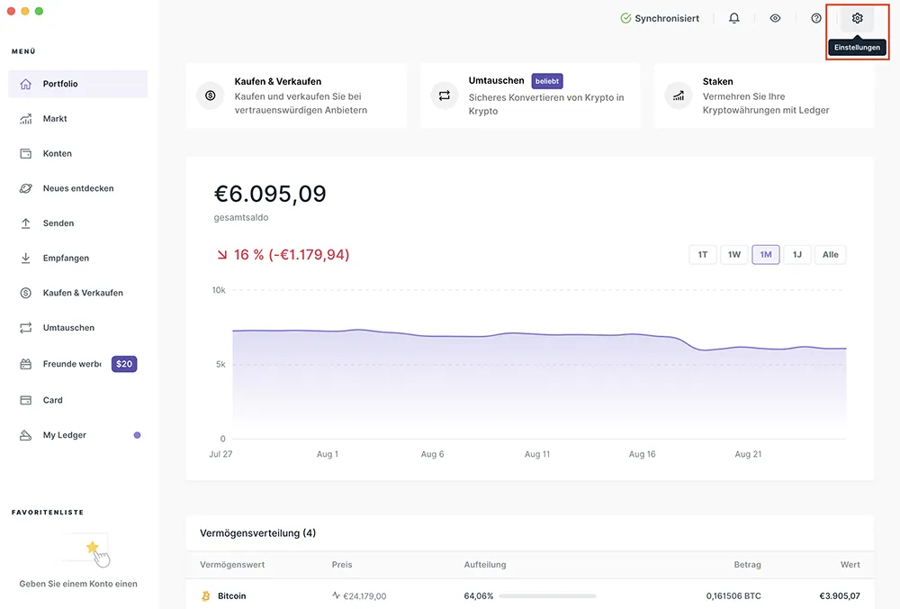The height and width of the screenshot is (609, 900).
Task: Click the Freunde werben gift icon
Action: click(26, 364)
